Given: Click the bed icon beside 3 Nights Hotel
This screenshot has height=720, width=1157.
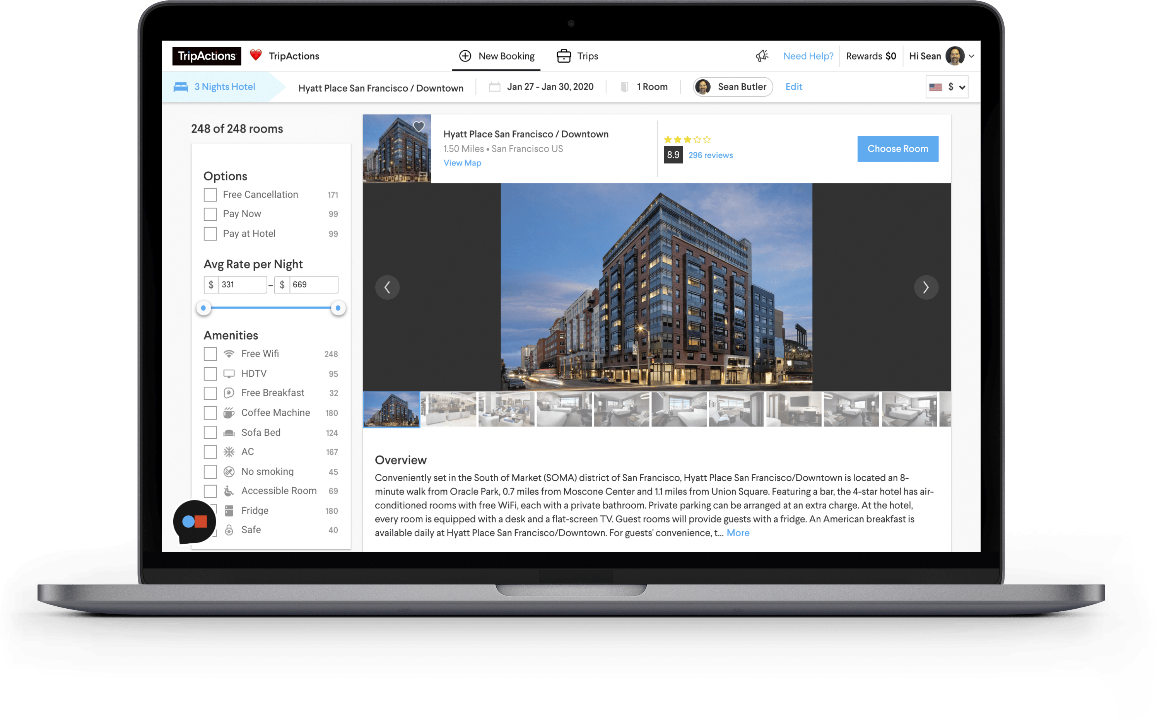Looking at the screenshot, I should click(181, 87).
